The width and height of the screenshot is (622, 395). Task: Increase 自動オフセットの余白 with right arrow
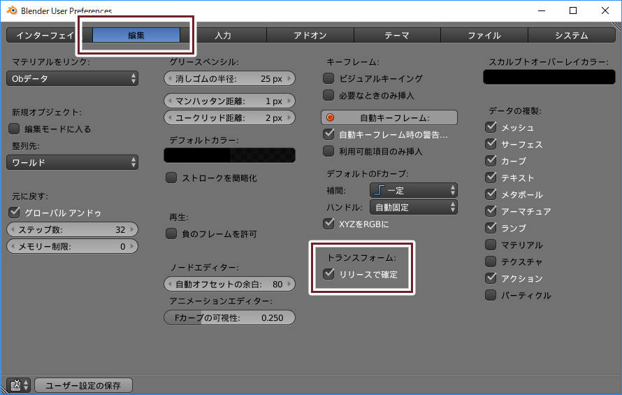coord(289,284)
